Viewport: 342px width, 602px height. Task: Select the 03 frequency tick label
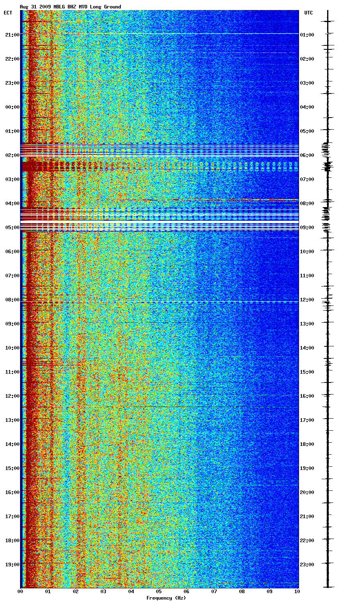(x=104, y=592)
